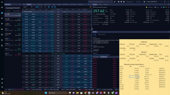Open the Start menu Windows logo
This screenshot has width=170, height=95.
[46, 93]
